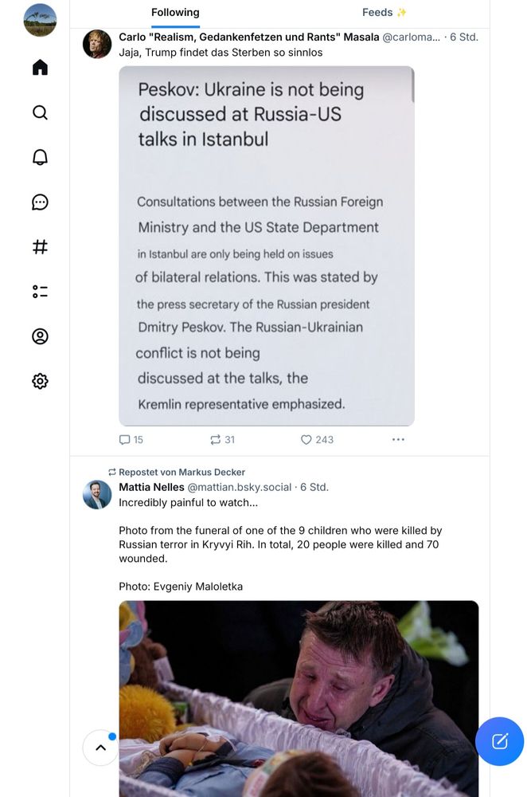View Carlo Masala's avatar
This screenshot has width=527, height=797.
click(97, 45)
